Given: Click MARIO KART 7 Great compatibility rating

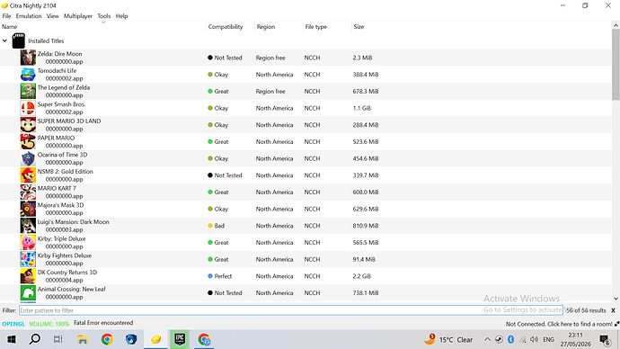Looking at the screenshot, I should point(218,192).
